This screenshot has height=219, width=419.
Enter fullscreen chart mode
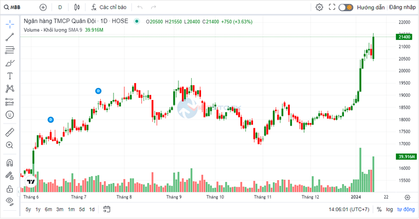point(332,7)
